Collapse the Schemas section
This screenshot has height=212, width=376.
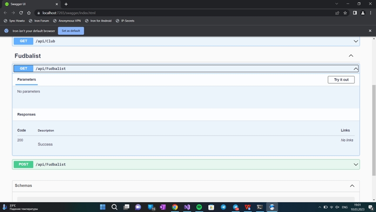(352, 186)
